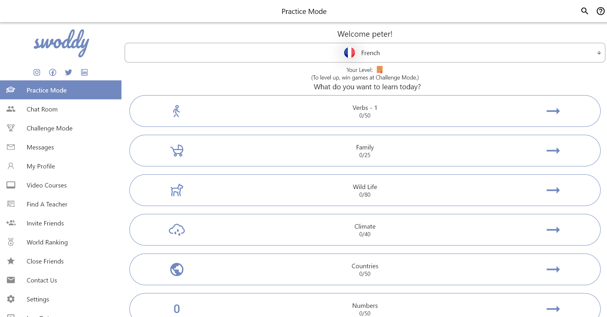Image resolution: width=607 pixels, height=317 pixels.
Task: Go to Challenge Mode
Action: click(x=49, y=128)
